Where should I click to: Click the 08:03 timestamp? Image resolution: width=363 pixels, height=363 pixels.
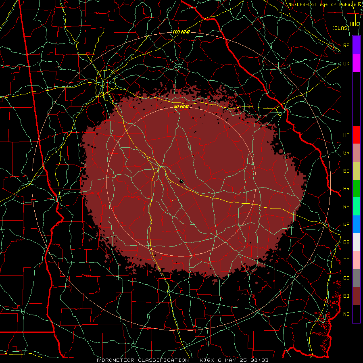point(259,360)
